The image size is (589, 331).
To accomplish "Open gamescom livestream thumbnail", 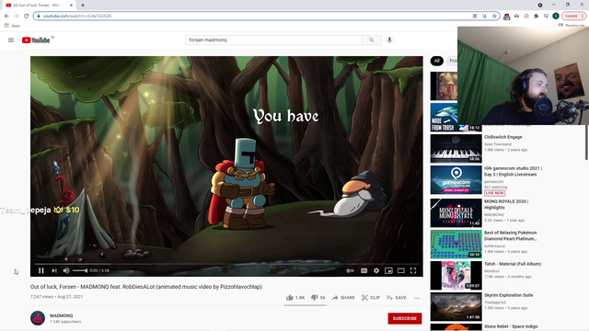I will click(456, 180).
